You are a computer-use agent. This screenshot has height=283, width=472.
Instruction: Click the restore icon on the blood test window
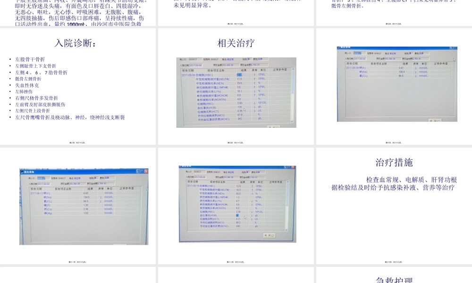tap(289, 167)
